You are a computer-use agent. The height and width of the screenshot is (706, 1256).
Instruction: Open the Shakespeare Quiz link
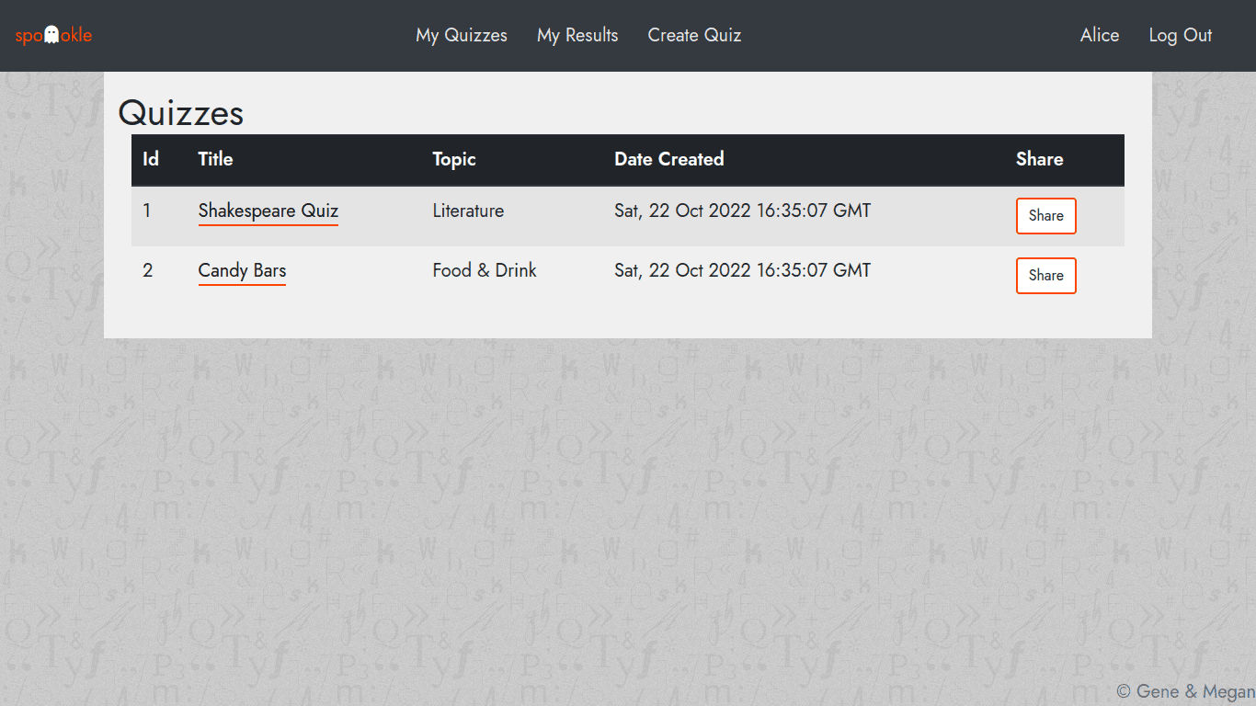pyautogui.click(x=268, y=211)
